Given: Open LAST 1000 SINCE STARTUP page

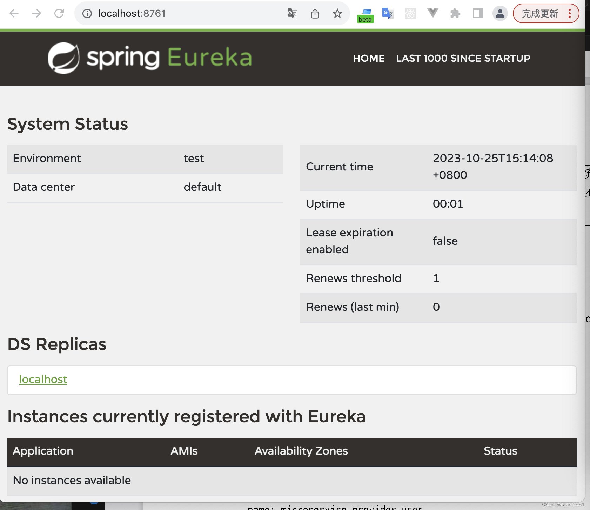Looking at the screenshot, I should pyautogui.click(x=463, y=58).
